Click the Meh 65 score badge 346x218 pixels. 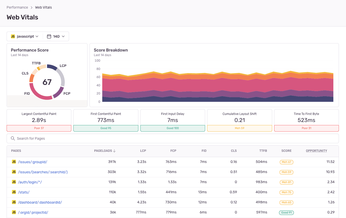286,202
